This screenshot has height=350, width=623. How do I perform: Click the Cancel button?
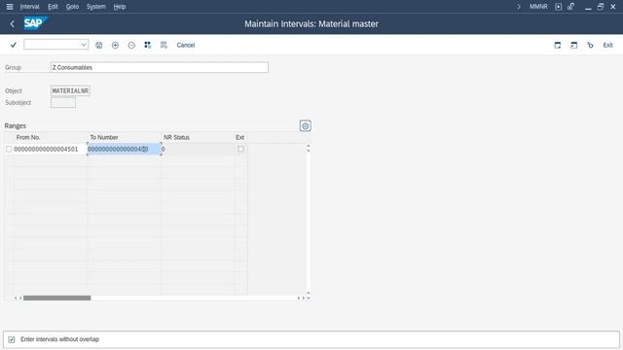point(186,46)
